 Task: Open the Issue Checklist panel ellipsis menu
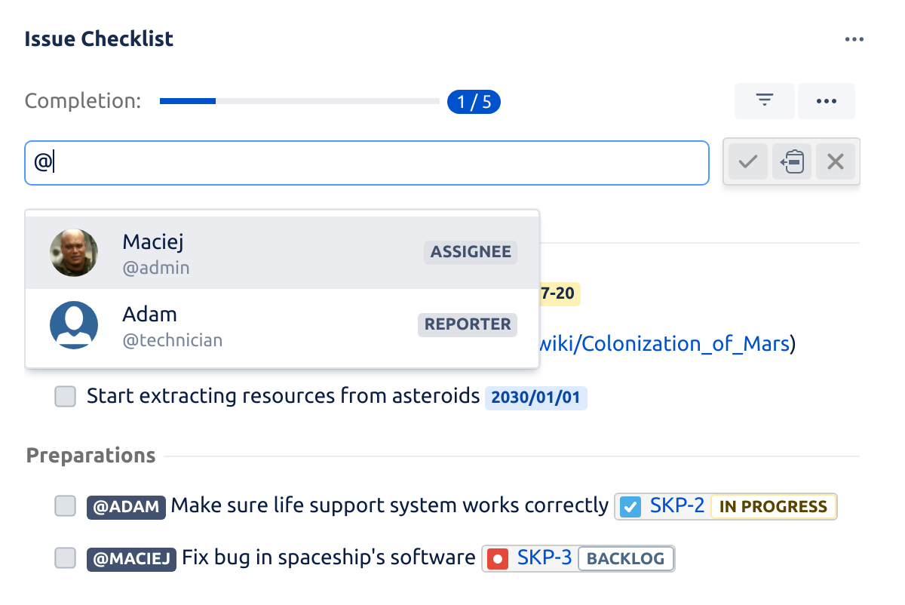(x=854, y=39)
